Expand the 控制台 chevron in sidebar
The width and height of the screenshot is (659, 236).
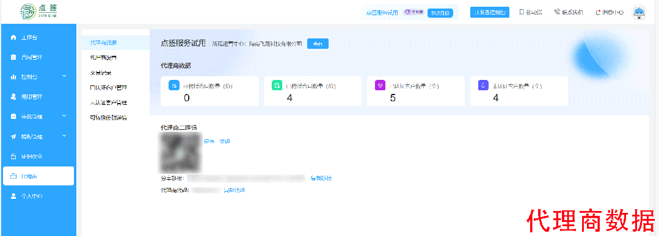tap(64, 76)
